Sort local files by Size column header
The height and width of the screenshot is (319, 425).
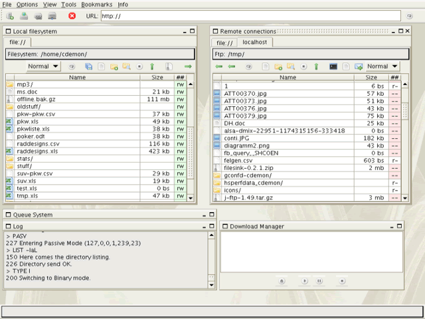click(x=157, y=78)
